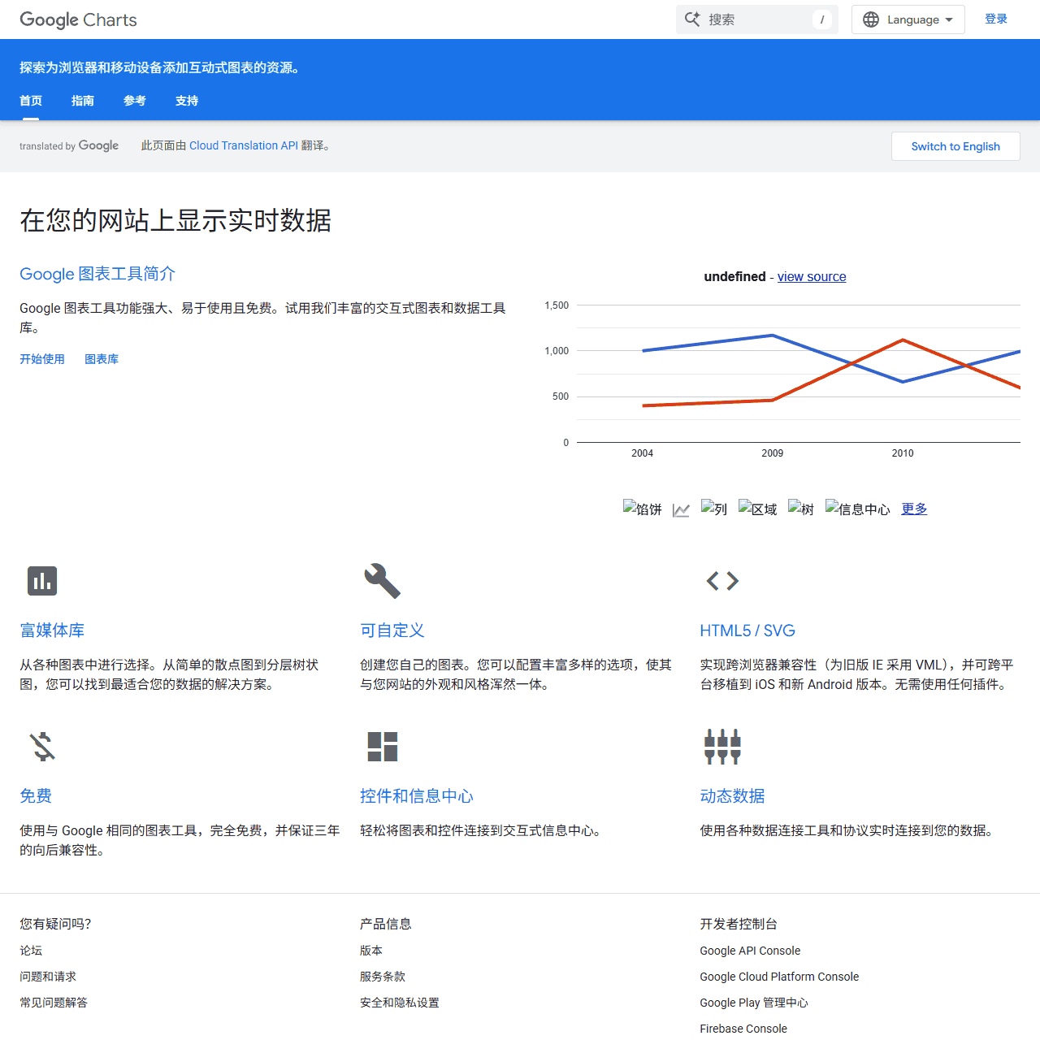Screen dimensions: 1040x1040
Task: Open the 信息中心 chart thumbnail
Action: [857, 508]
